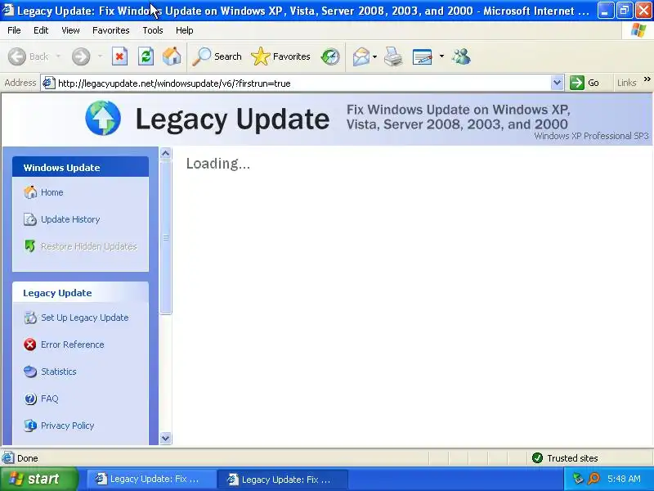Open the Help menu
Image resolution: width=654 pixels, height=491 pixels.
[x=185, y=30]
